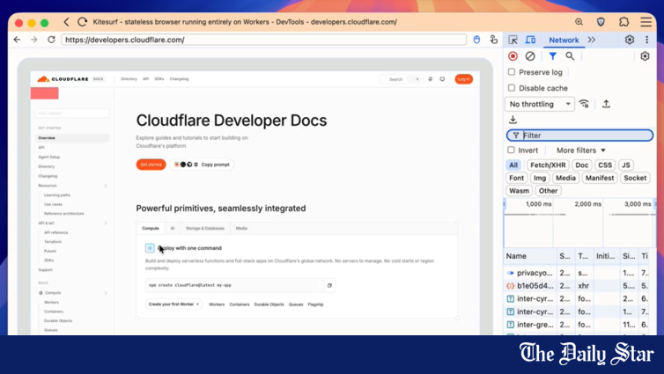This screenshot has height=374, width=664.
Task: Click the orange Get started button
Action: [x=151, y=165]
